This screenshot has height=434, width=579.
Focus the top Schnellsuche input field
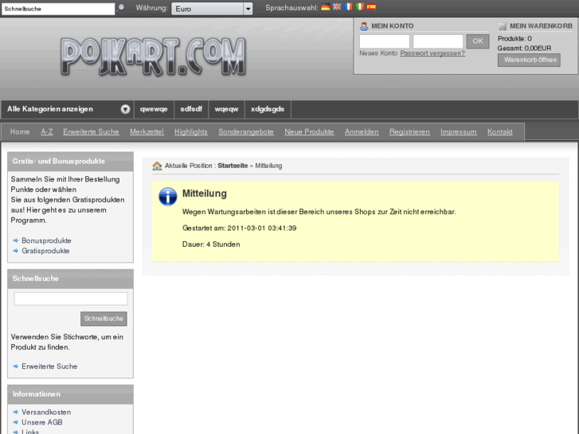58,9
